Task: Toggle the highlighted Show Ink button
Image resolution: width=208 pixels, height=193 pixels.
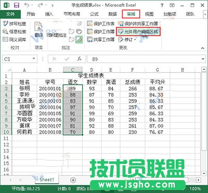Action: (79, 39)
